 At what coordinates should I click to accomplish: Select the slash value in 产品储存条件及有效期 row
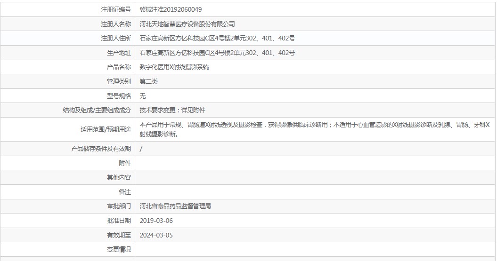[141, 149]
